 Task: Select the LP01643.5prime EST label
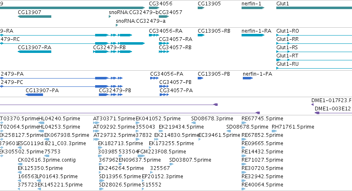pyautogui.click(x=57, y=177)
